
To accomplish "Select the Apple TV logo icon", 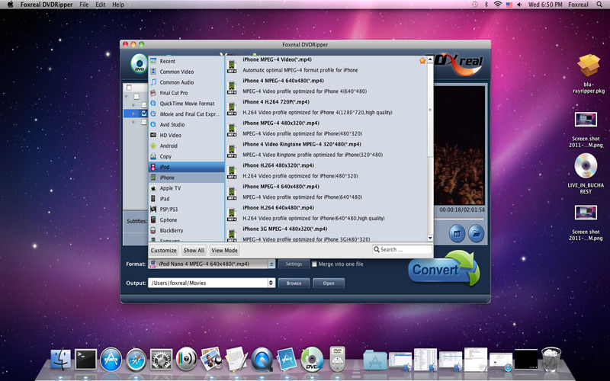I will (153, 188).
